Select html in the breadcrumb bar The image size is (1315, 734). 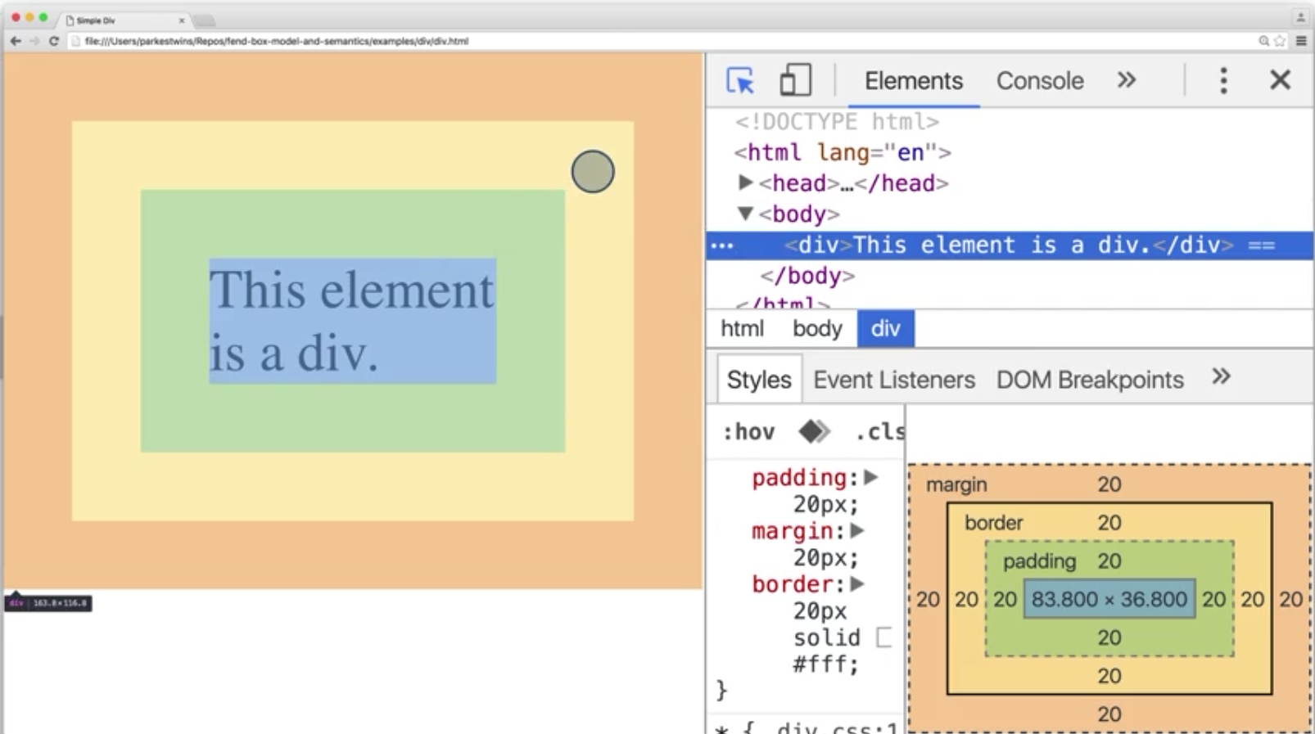tap(742, 328)
